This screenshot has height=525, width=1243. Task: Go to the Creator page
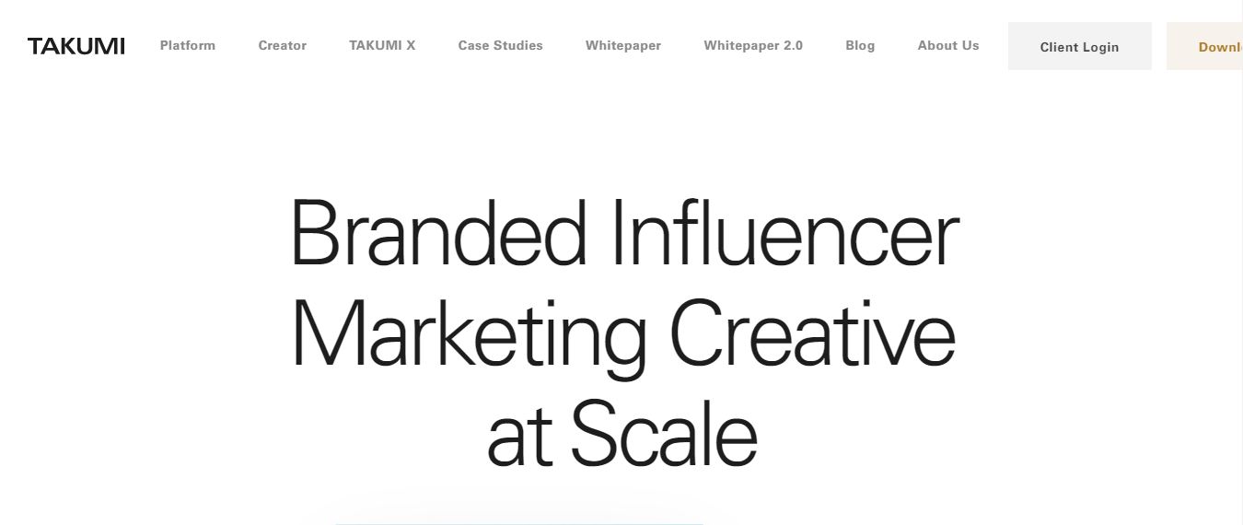[282, 45]
